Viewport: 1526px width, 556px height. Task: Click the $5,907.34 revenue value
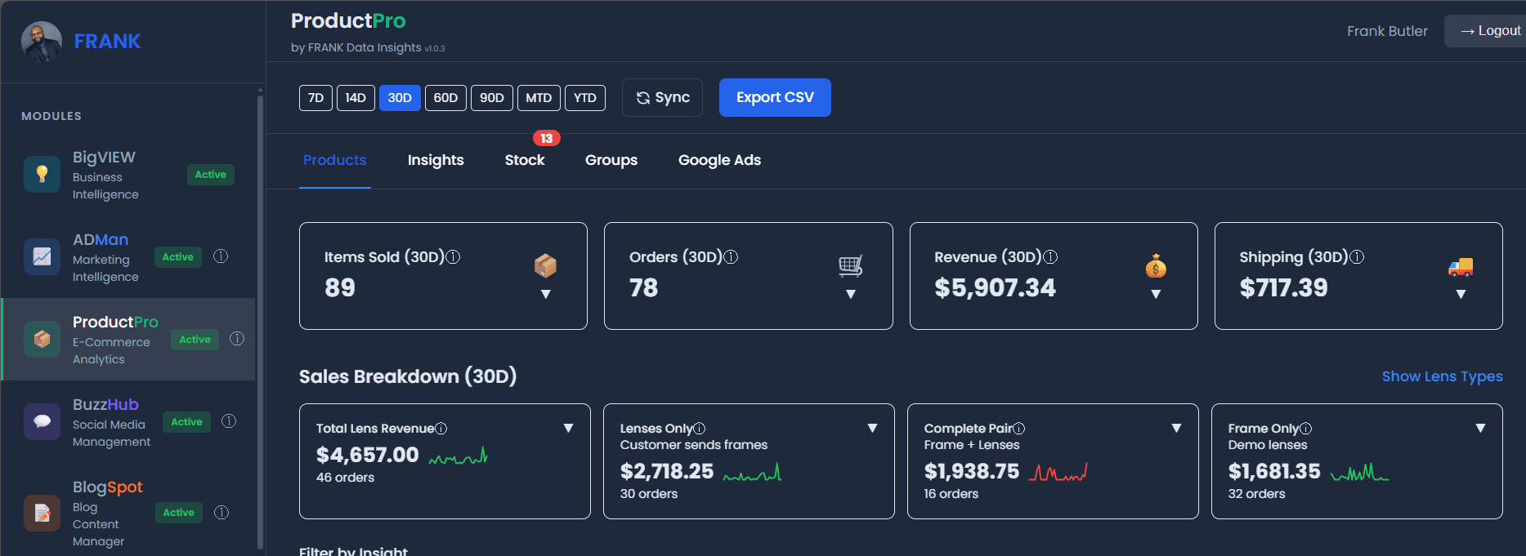[995, 288]
